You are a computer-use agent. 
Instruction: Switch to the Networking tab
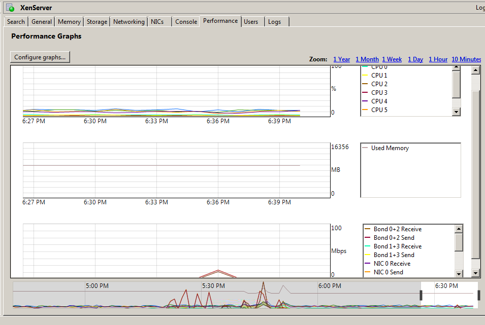pos(128,22)
